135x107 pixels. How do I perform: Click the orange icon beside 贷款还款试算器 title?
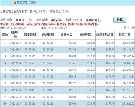coord(15,3)
